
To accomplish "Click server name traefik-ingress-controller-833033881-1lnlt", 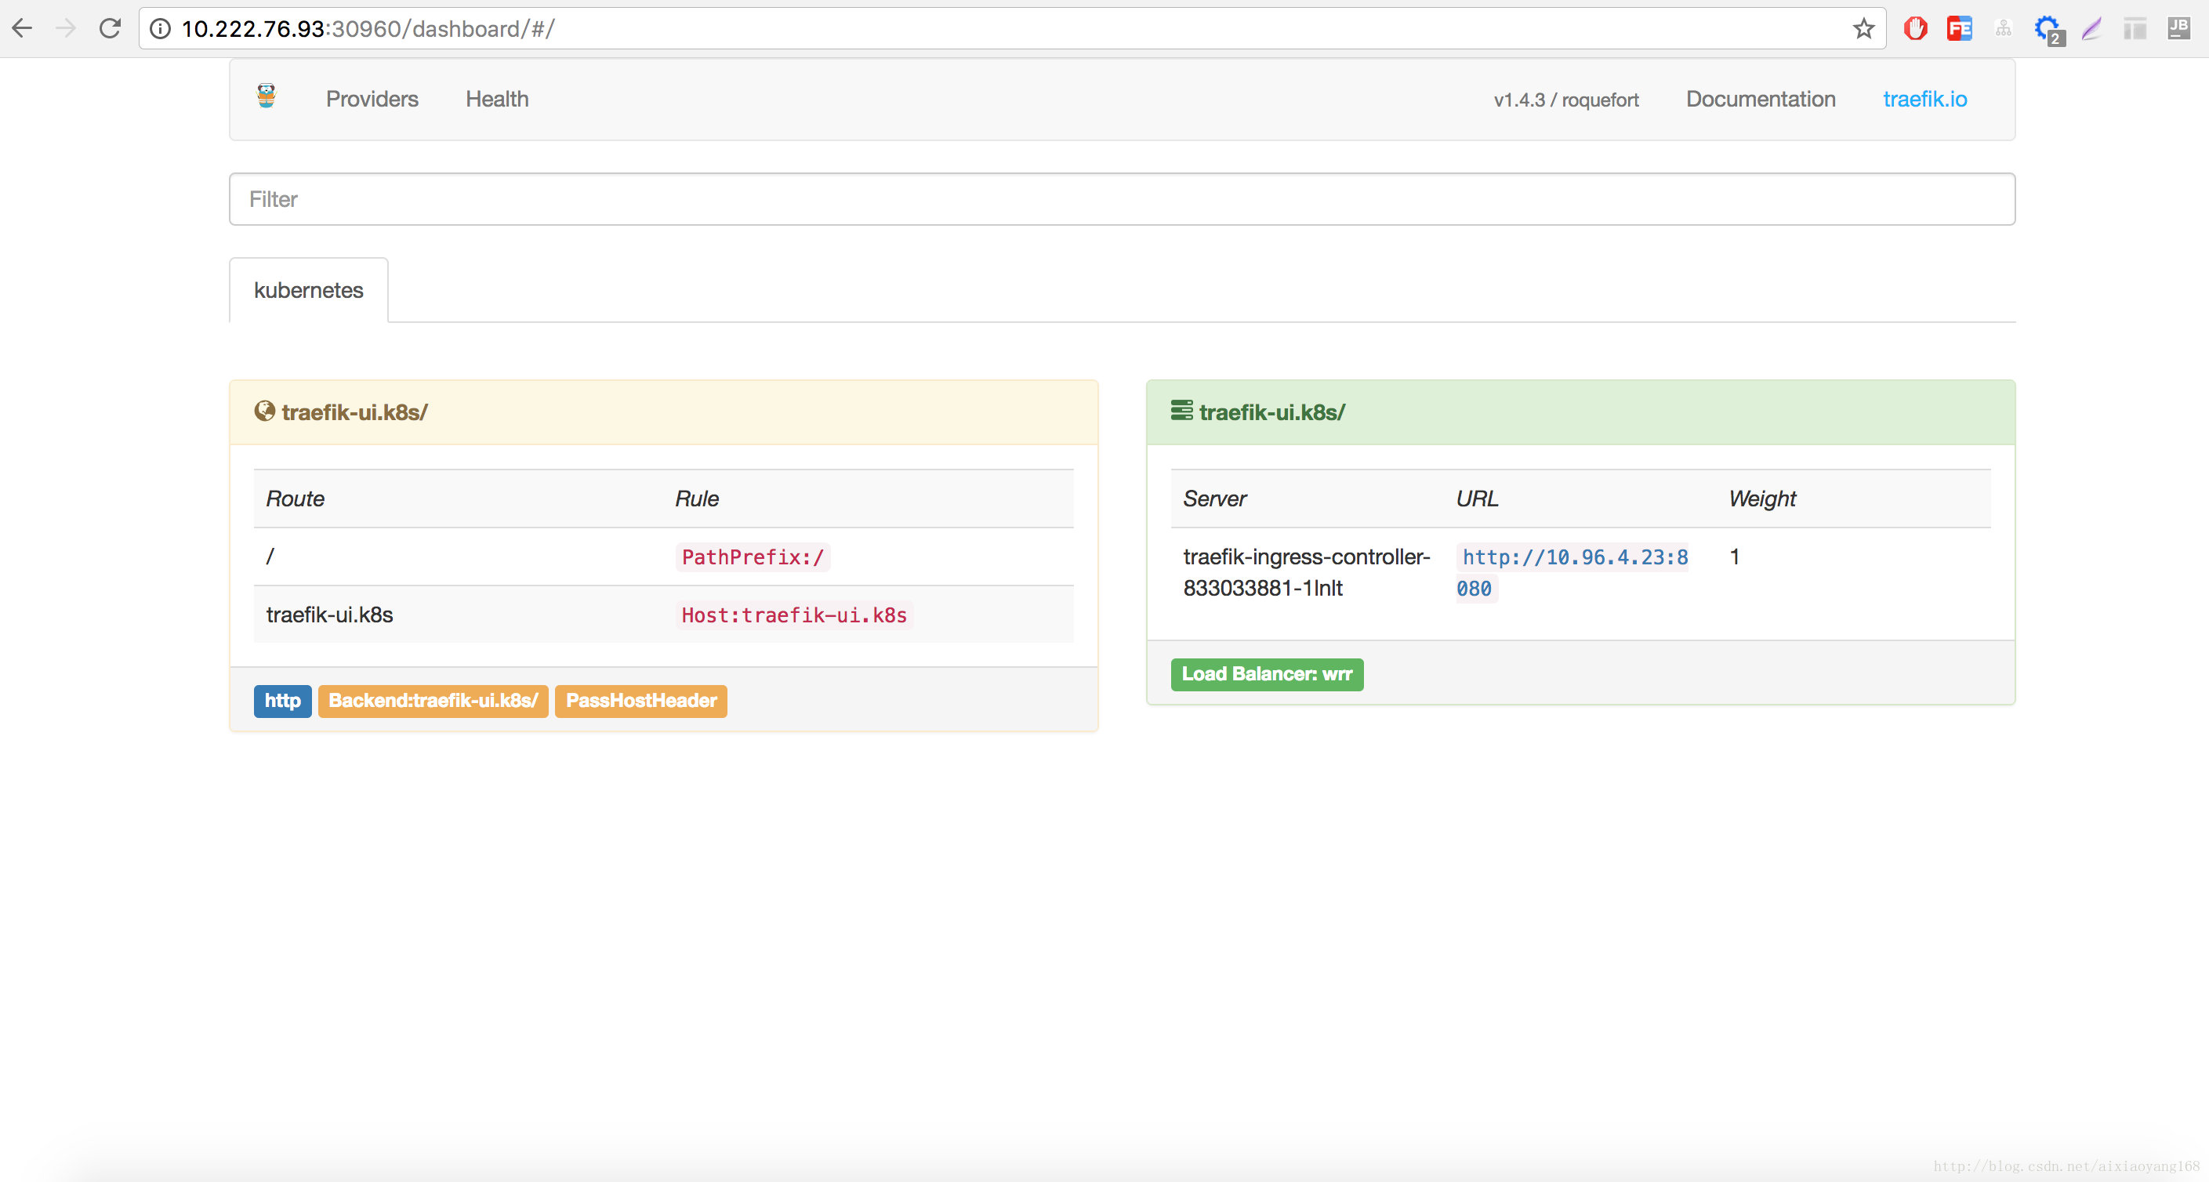I will (1306, 572).
